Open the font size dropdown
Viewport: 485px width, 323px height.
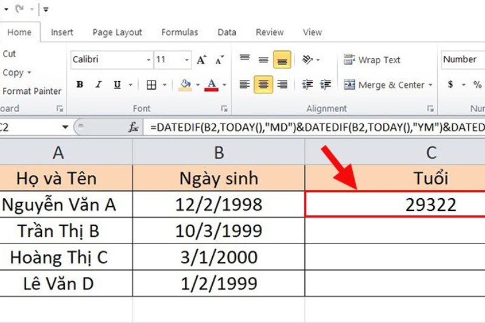click(187, 59)
